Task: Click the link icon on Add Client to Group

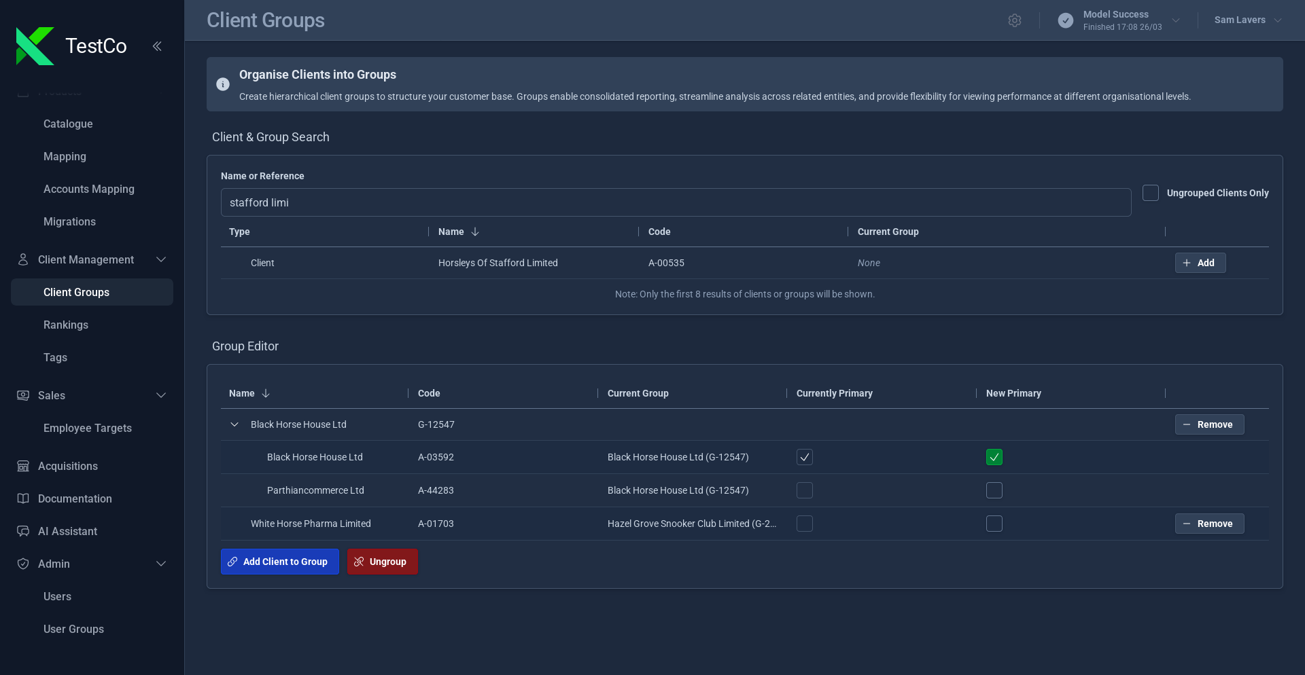Action: coord(232,562)
